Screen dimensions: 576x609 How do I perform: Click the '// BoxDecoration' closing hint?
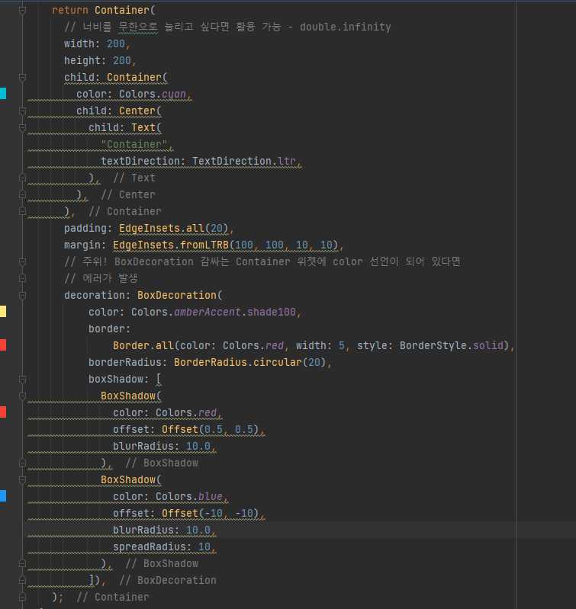(168, 580)
